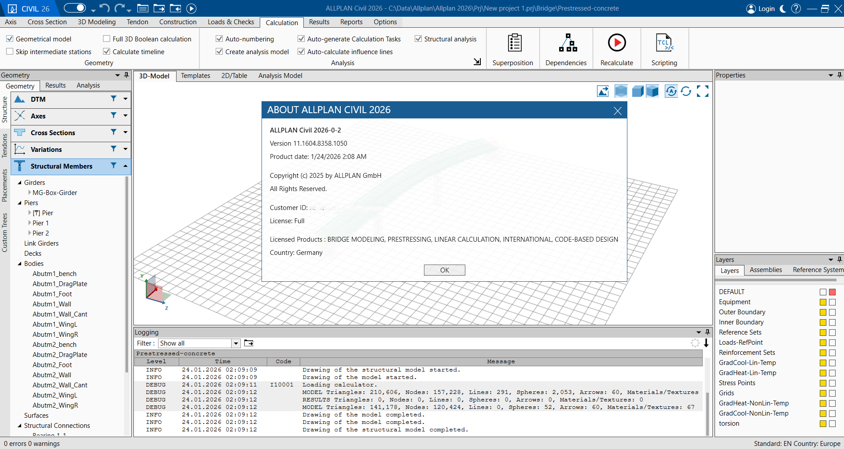
Task: Collapse the Bodies tree node
Action: pyautogui.click(x=19, y=263)
